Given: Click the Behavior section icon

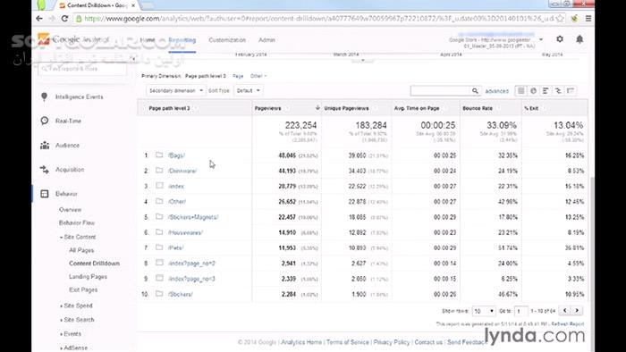Looking at the screenshot, I should [x=45, y=194].
